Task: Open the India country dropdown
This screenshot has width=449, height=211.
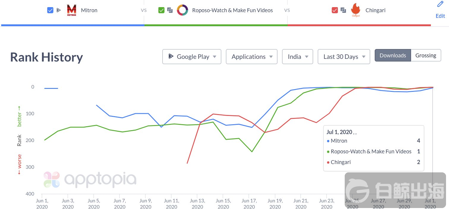Action: pyautogui.click(x=297, y=57)
